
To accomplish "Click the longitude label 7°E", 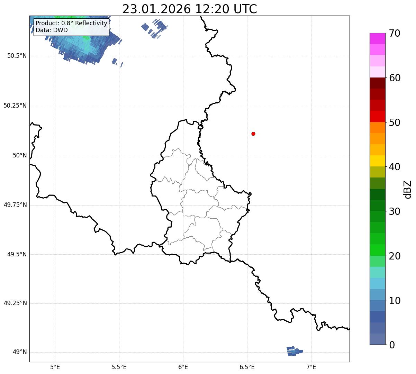I will 311,367.
